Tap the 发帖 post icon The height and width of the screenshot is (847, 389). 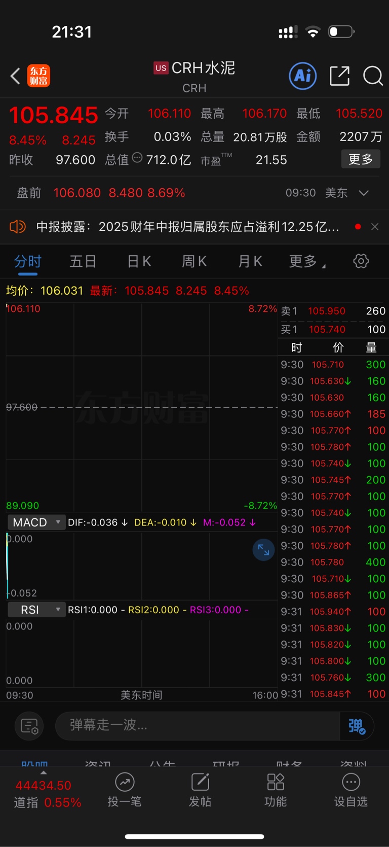pos(200,790)
